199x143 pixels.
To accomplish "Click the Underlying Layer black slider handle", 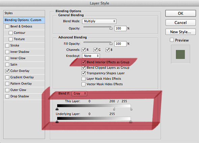I will (x=57, y=122).
